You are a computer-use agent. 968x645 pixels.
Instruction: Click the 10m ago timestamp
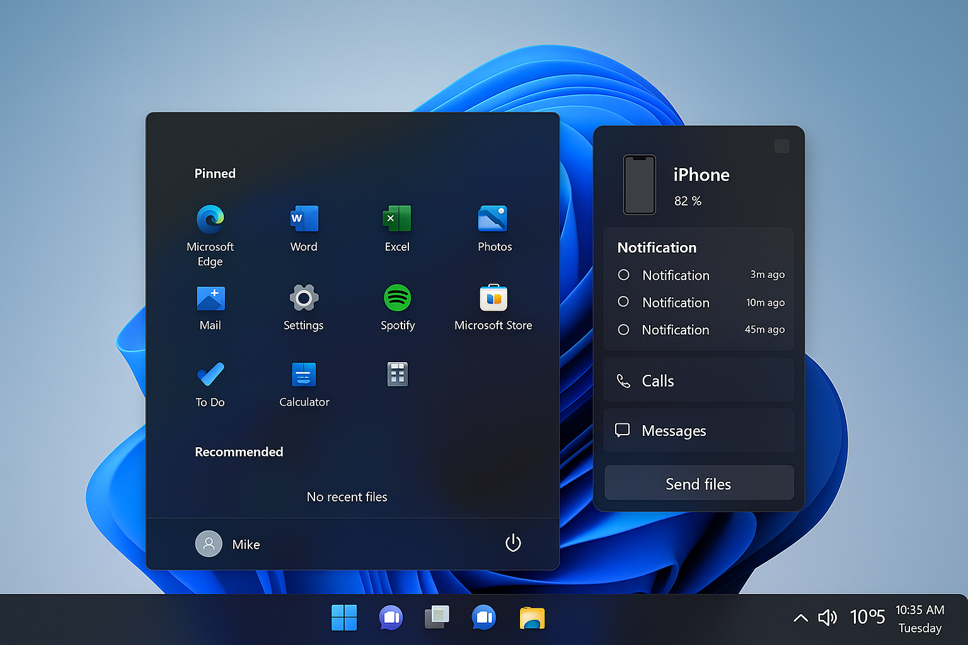766,302
